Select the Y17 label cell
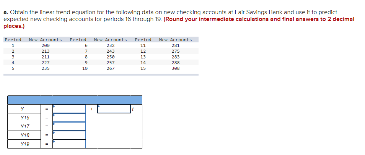This screenshot has width=365, height=155. point(24,126)
